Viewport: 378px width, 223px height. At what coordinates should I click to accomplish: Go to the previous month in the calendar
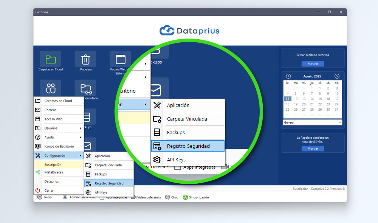[288, 76]
